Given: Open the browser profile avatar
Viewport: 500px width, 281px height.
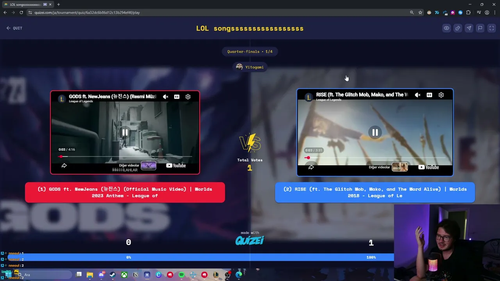Looking at the screenshot, I should (x=487, y=12).
